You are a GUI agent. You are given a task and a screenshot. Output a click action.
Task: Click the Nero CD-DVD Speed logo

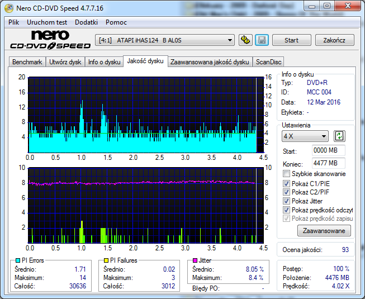pos(50,40)
